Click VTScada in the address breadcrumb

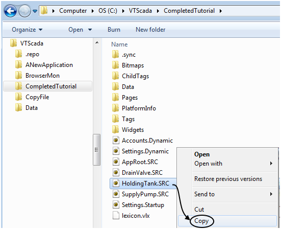[x=140, y=11]
